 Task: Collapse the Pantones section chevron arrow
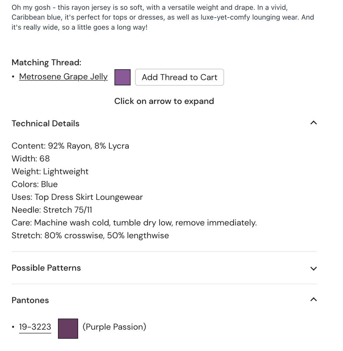313,300
